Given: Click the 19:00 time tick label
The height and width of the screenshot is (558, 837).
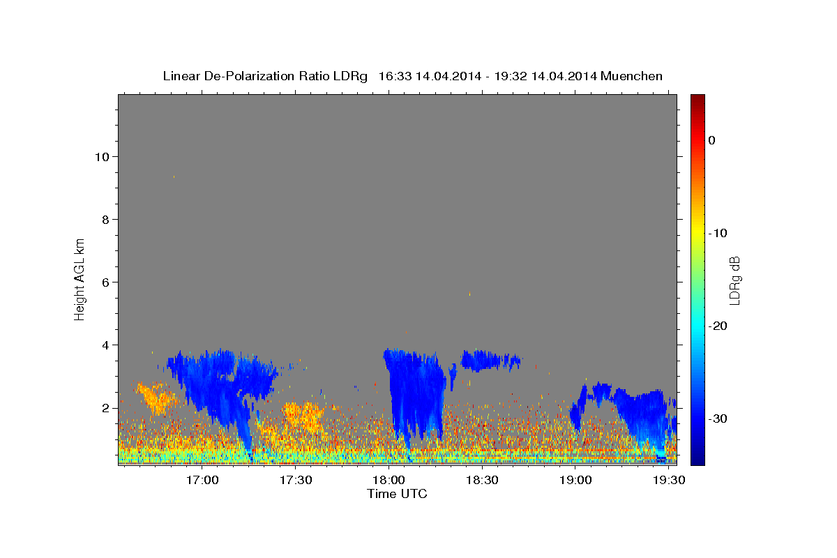Looking at the screenshot, I should [x=575, y=481].
